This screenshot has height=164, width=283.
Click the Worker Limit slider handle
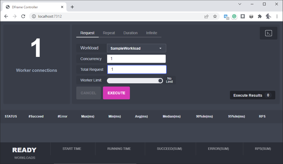pyautogui.click(x=160, y=81)
